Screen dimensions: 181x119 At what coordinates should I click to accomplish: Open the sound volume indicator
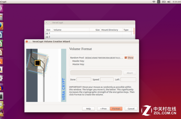(x=169, y=2)
